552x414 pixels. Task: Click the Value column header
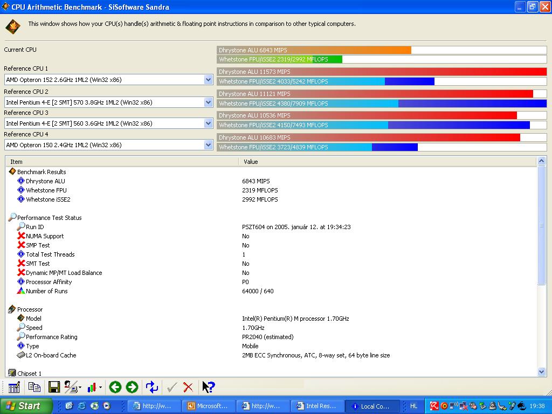coord(388,162)
